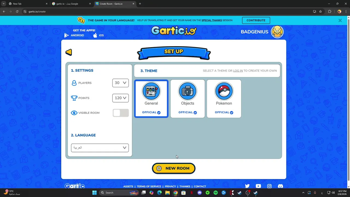Close the New Tab tab
This screenshot has width=350, height=197.
click(x=46, y=4)
